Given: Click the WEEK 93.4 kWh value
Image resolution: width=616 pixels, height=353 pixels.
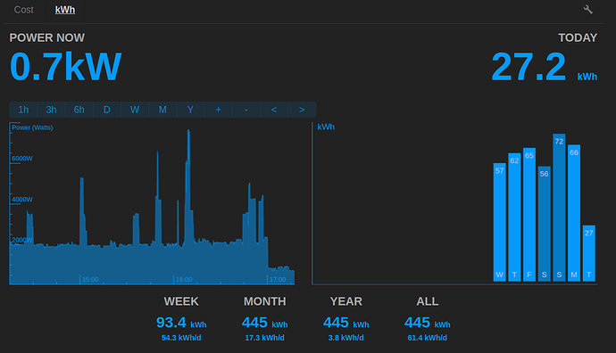Looking at the screenshot, I should click(181, 323).
